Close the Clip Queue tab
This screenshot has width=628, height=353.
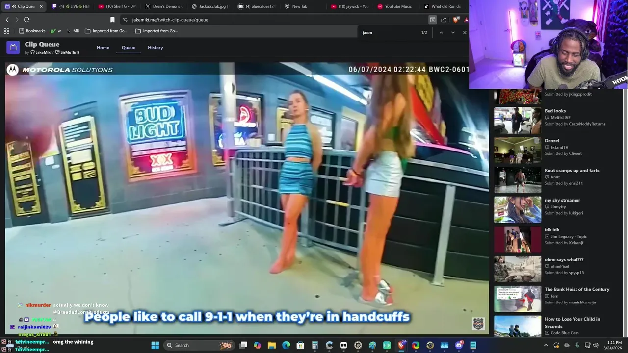click(41, 6)
